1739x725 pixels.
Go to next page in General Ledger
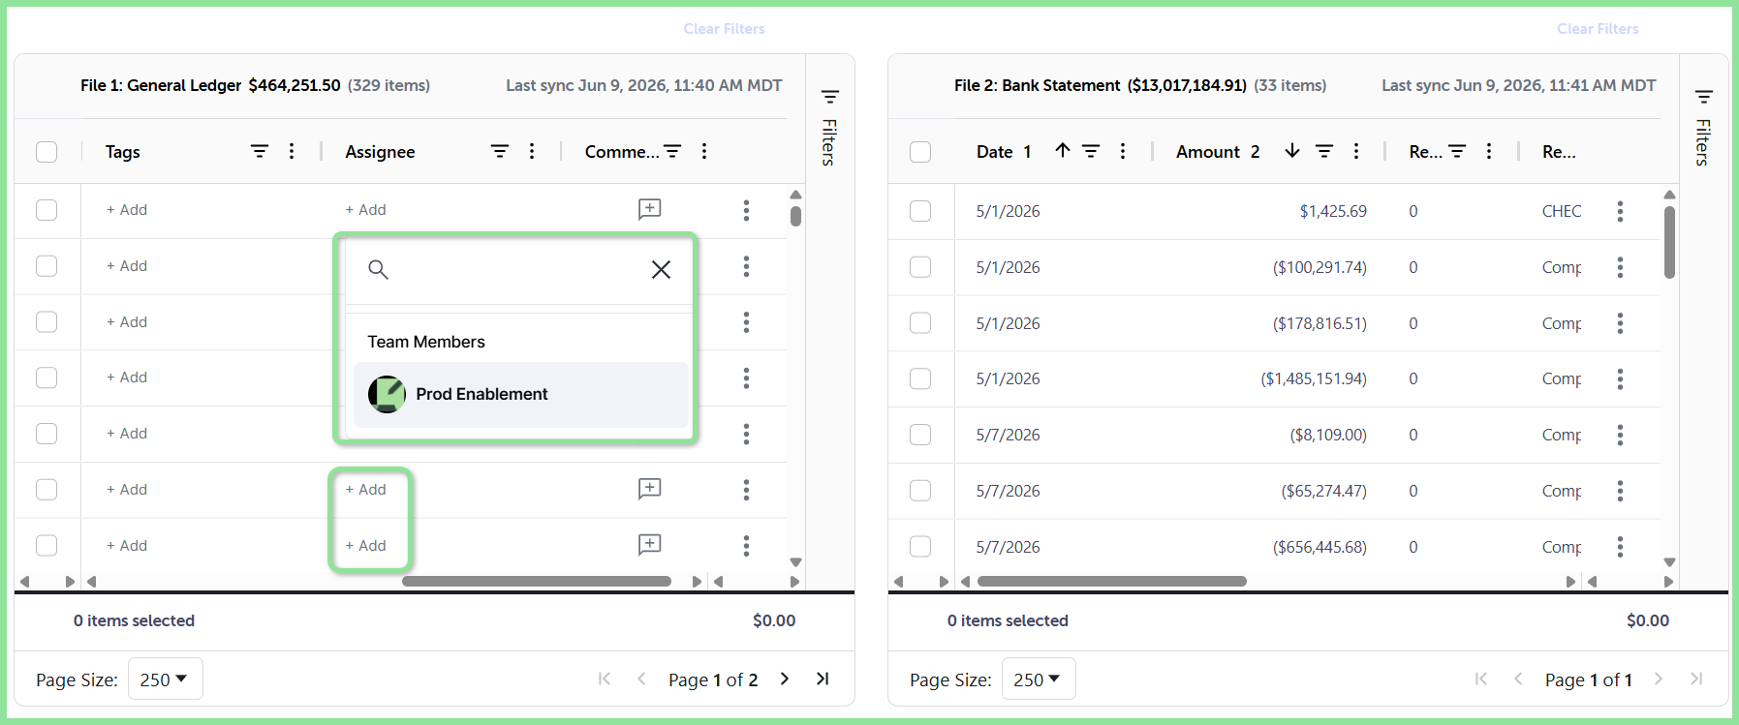coord(785,679)
